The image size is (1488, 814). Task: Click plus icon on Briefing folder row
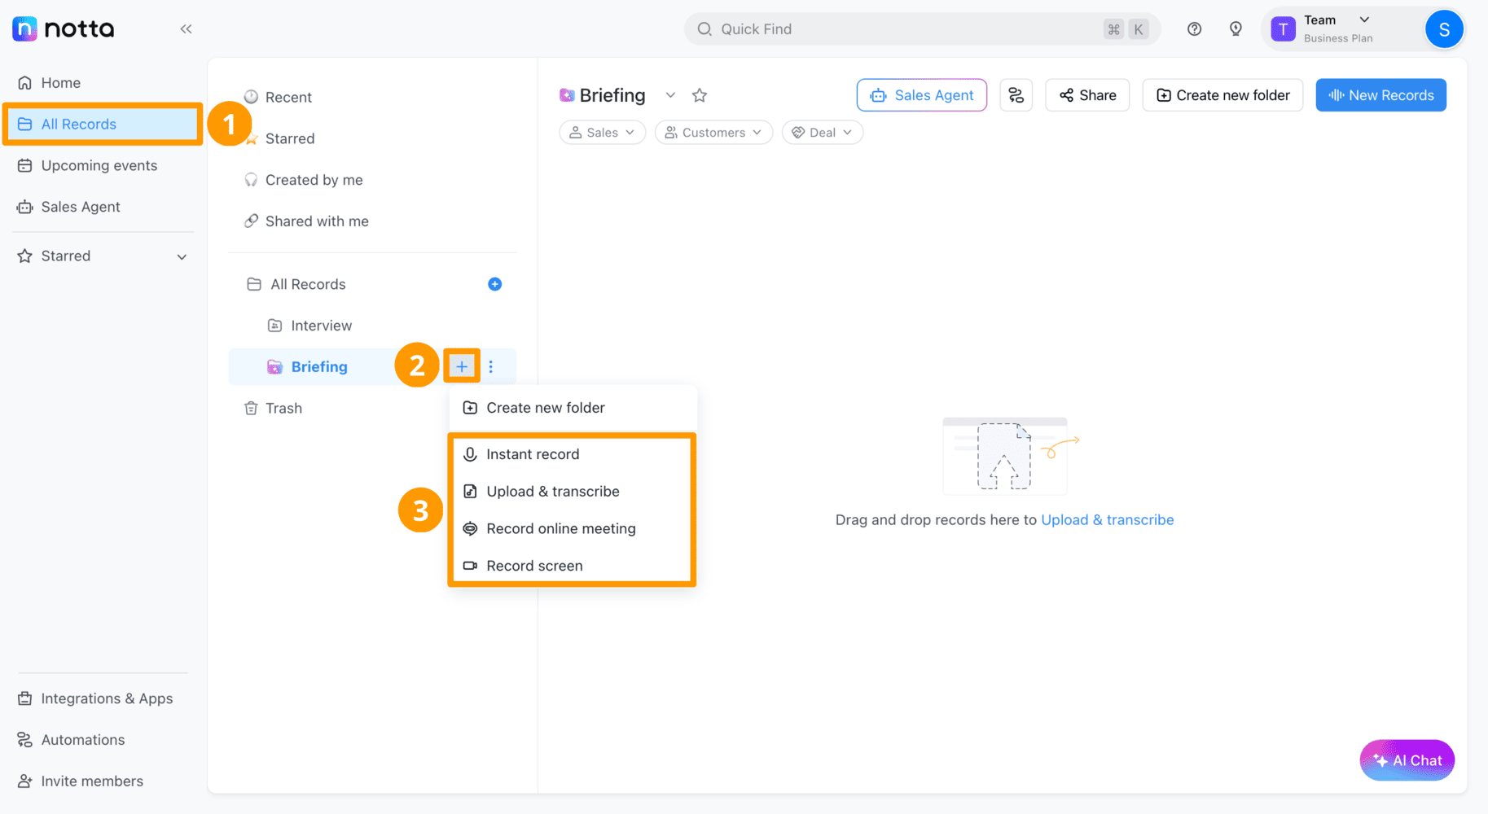point(462,367)
